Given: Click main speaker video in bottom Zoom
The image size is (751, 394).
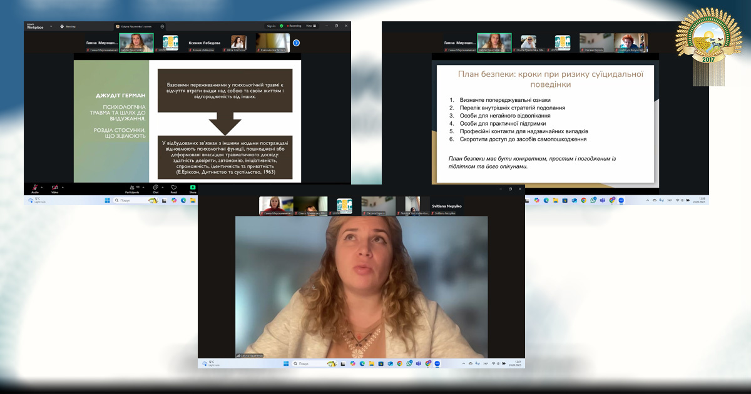Looking at the screenshot, I should pos(361,287).
